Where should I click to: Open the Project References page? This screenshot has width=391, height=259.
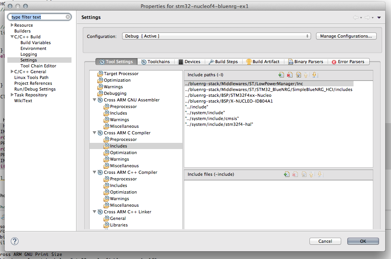[x=33, y=83]
